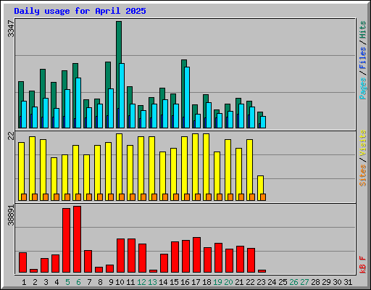371x290 pixels.
Task: Select the red KB bar for day 17
Action: pyautogui.click(x=197, y=255)
